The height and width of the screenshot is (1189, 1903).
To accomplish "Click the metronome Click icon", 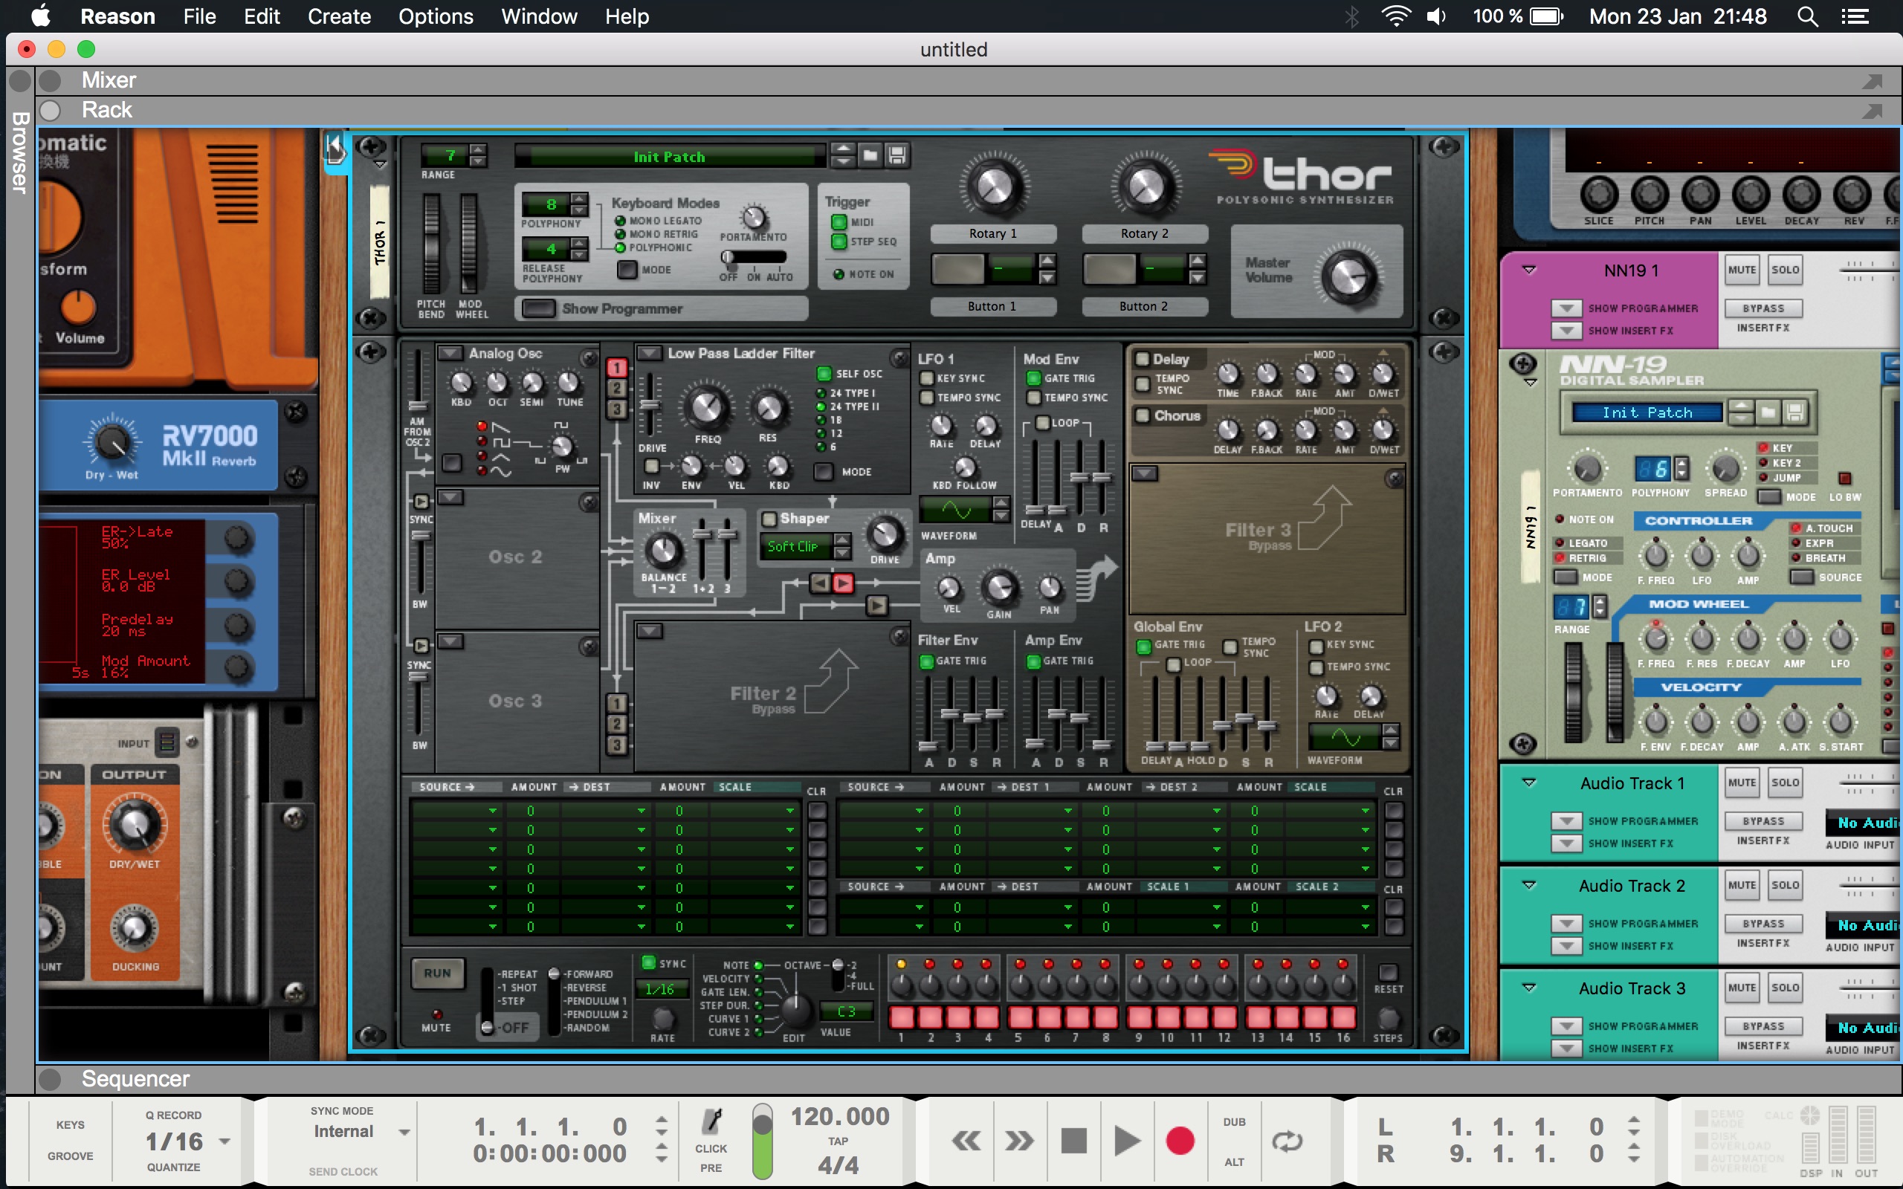I will pyautogui.click(x=711, y=1121).
